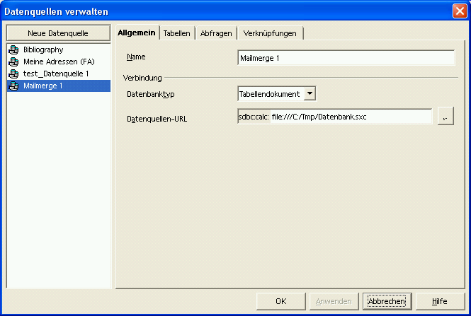The height and width of the screenshot is (316, 471).
Task: Go to the Abfragen tab
Action: click(216, 34)
